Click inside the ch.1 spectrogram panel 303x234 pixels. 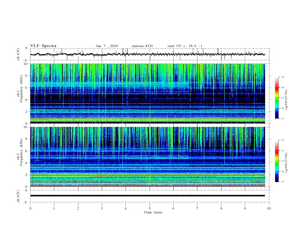147,93
